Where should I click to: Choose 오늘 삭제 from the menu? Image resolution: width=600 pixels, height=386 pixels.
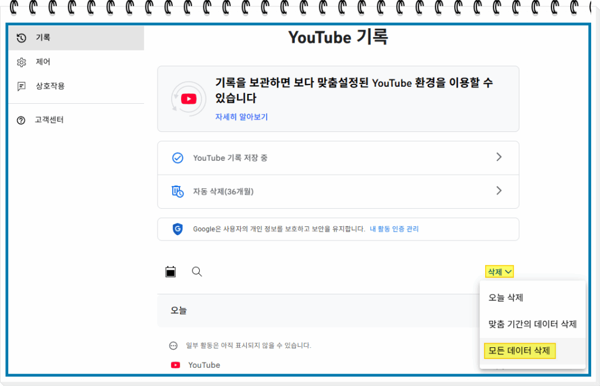(532, 297)
